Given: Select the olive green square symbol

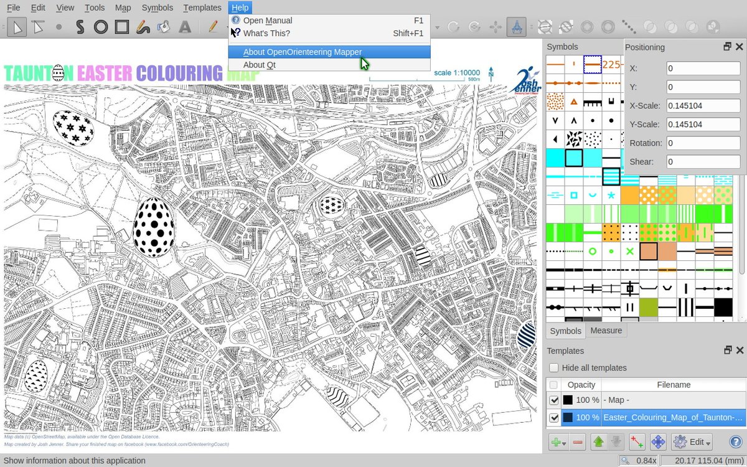Looking at the screenshot, I should click(648, 307).
